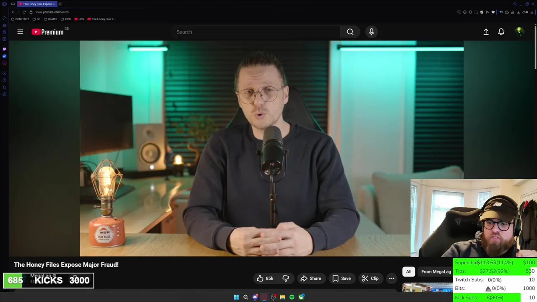537x302 pixels.
Task: Open the File Explorer taskbar icon
Action: tap(282, 297)
